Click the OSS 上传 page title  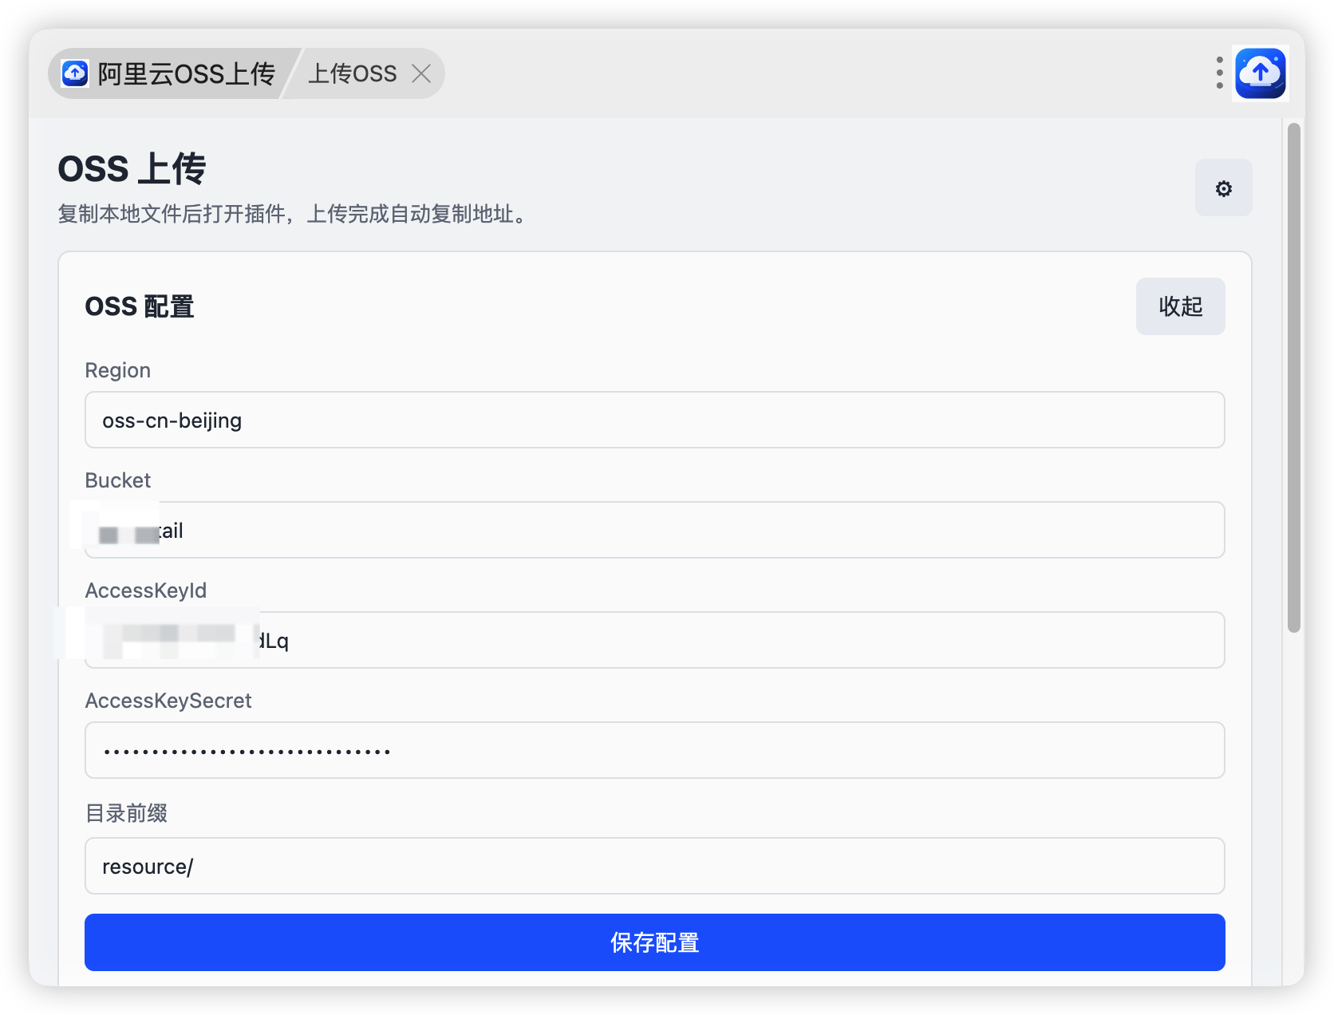point(132,169)
